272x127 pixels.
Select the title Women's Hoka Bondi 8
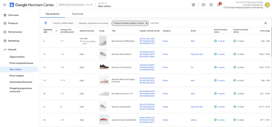tap(121, 107)
